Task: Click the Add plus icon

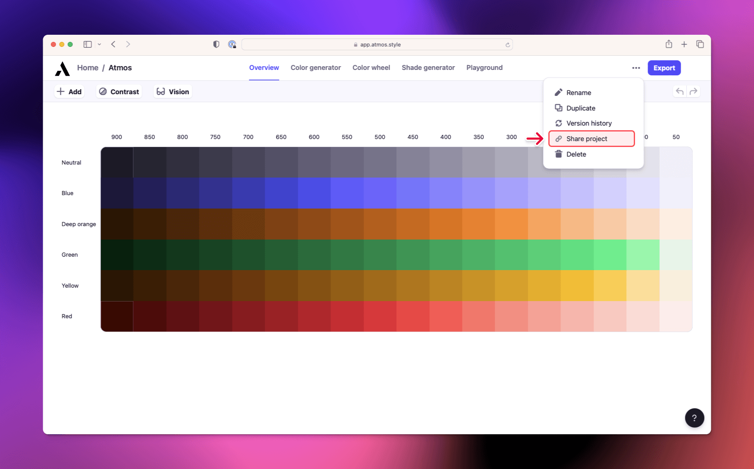Action: click(61, 91)
